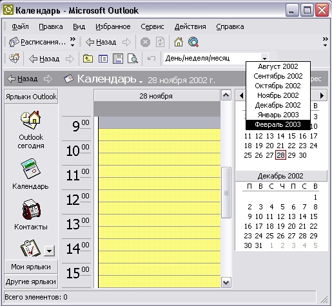Expand the Календарь folder title dropdown
332x306 pixels.
(141, 82)
